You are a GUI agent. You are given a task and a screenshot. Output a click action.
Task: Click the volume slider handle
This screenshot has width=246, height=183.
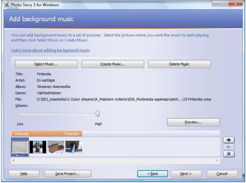[97, 114]
